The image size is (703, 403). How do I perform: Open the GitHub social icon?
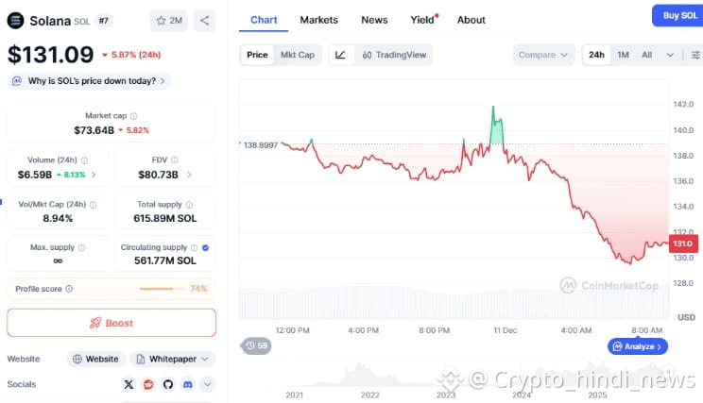[168, 384]
